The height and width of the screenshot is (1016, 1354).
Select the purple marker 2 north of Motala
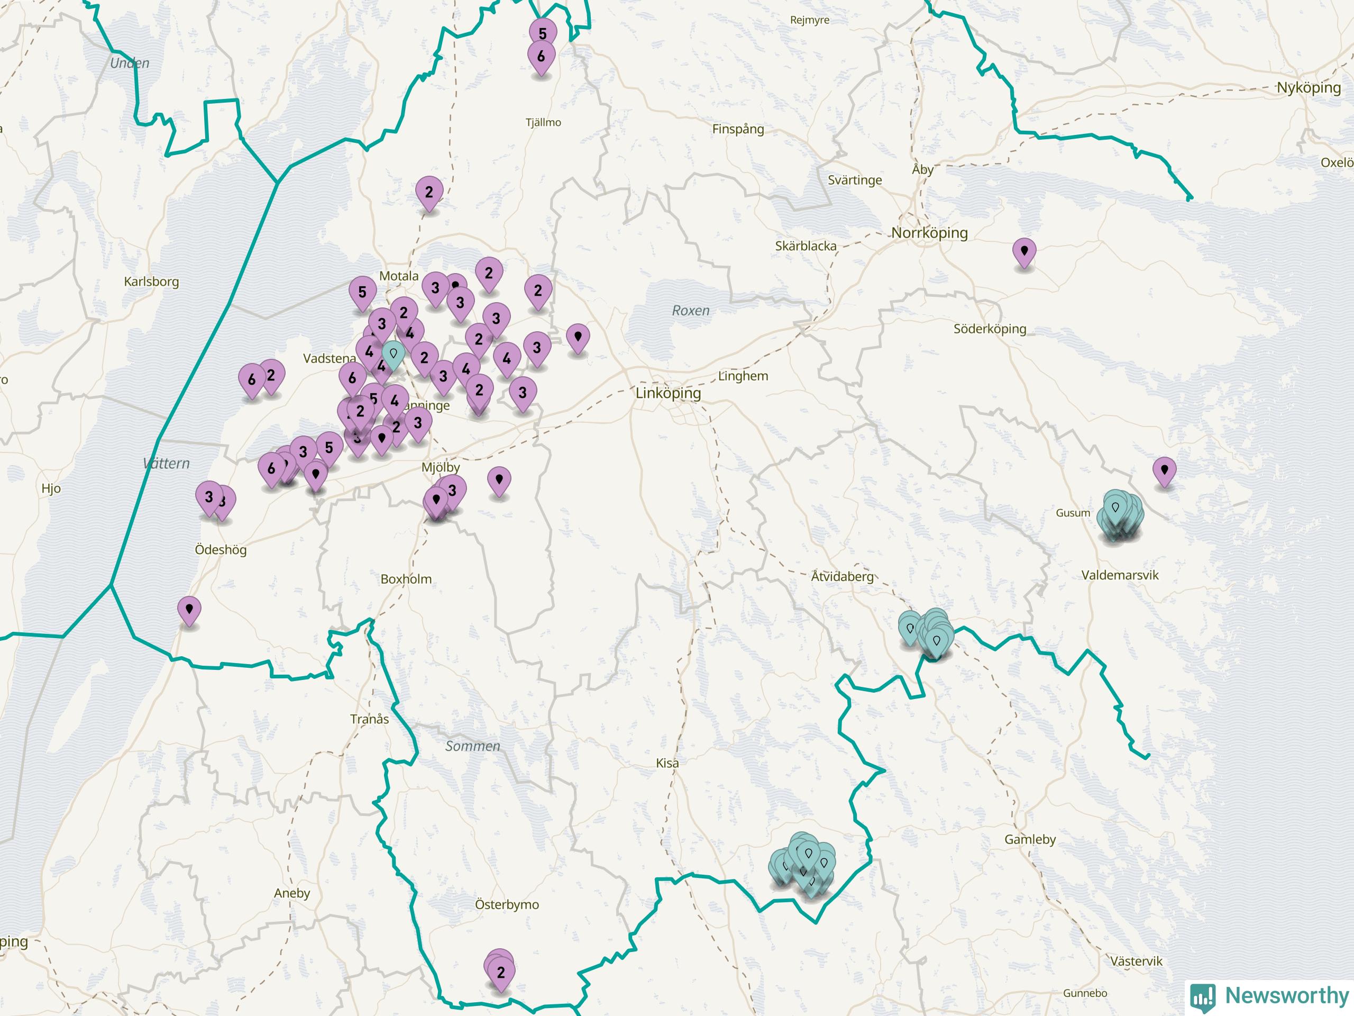[x=429, y=193]
